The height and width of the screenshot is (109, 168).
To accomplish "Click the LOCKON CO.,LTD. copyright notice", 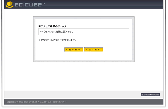I will coord(37,102).
